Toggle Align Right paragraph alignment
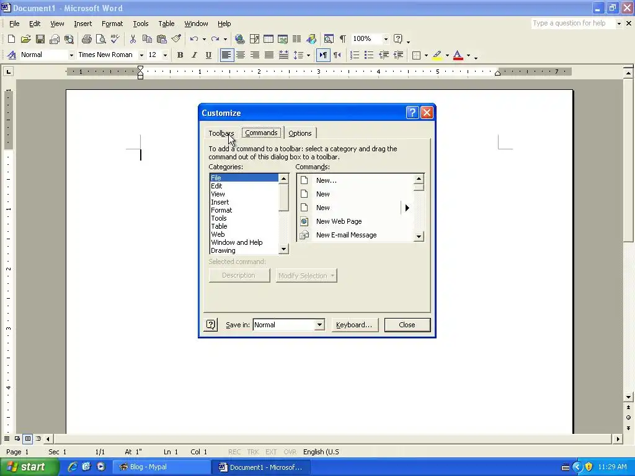Screen dimensions: 635x476 tap(255, 55)
